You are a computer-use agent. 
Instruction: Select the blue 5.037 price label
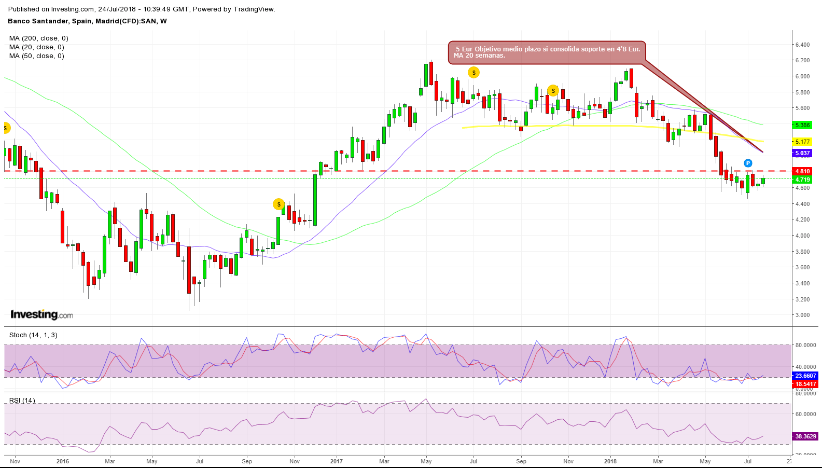pyautogui.click(x=802, y=153)
